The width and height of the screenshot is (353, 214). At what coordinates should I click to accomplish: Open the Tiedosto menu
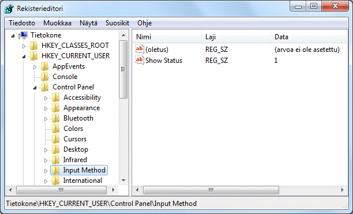(22, 23)
